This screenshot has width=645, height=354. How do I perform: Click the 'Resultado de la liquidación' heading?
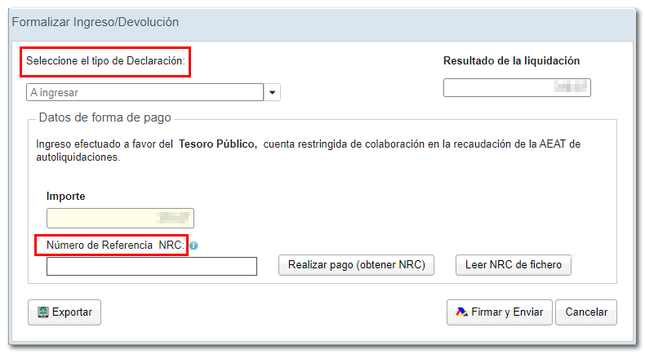point(511,61)
